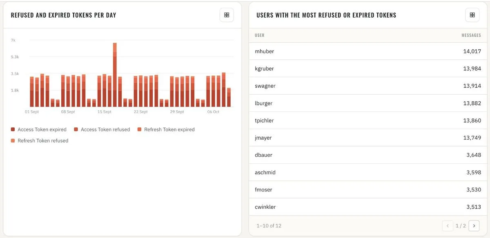Toggle Refresh Token expired legend swatch
The image size is (490, 238).
140,129
